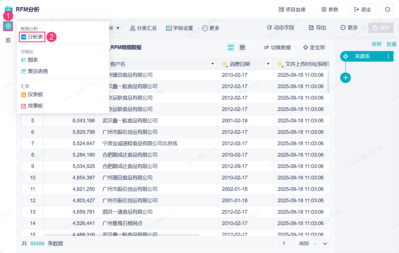Expand the merge dropdown arrow before 分类汇总
Image resolution: width=399 pixels, height=253 pixels.
tap(118, 28)
